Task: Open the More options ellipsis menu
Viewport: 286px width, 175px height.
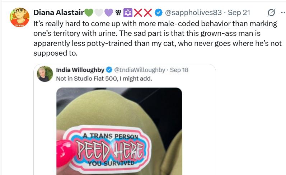Action: [283, 13]
